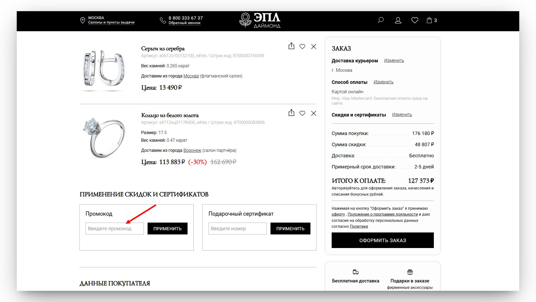The height and width of the screenshot is (302, 536).
Task: Remove white gold ring from cart
Action: (314, 113)
